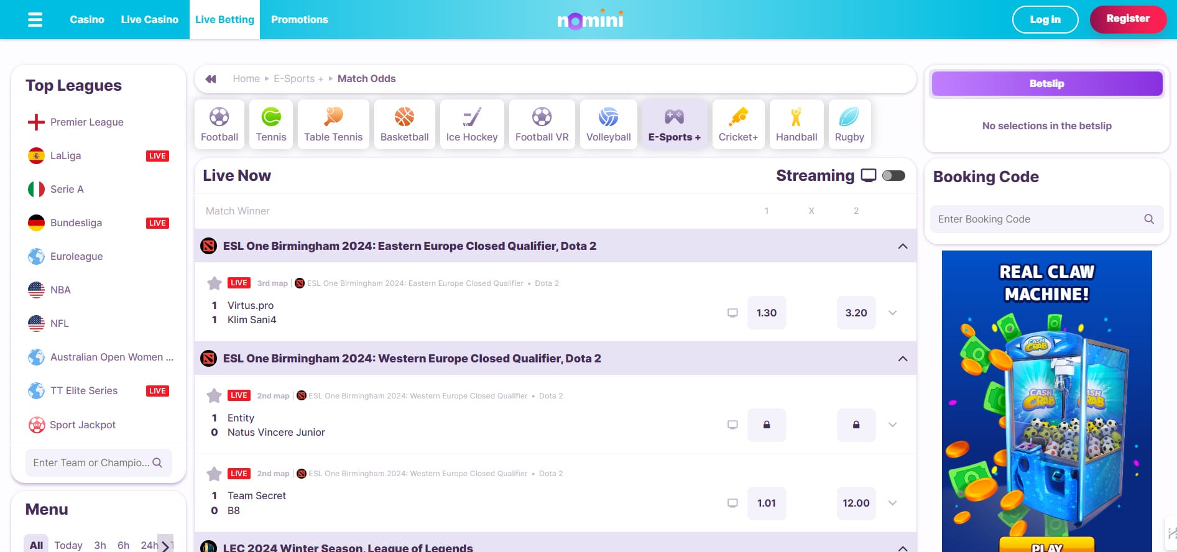Viewport: 1177px width, 552px height.
Task: Click the time filter right arrow in Menu
Action: pyautogui.click(x=165, y=545)
